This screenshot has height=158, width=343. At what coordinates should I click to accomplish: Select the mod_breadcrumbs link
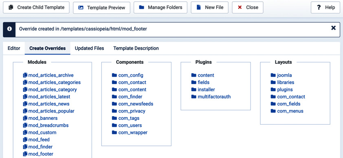[48, 126]
